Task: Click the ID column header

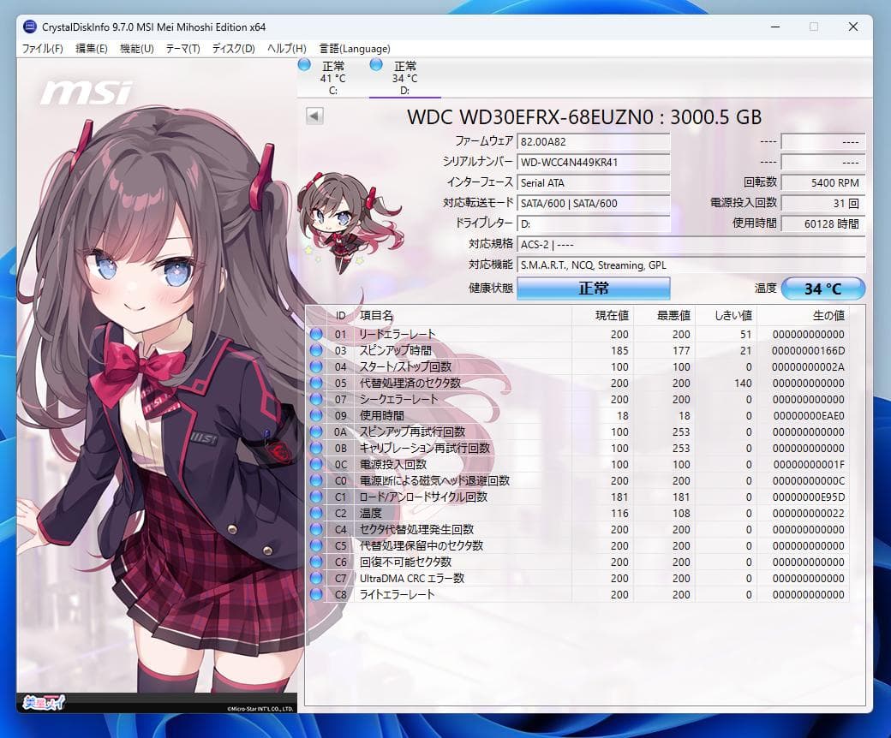Action: point(340,316)
